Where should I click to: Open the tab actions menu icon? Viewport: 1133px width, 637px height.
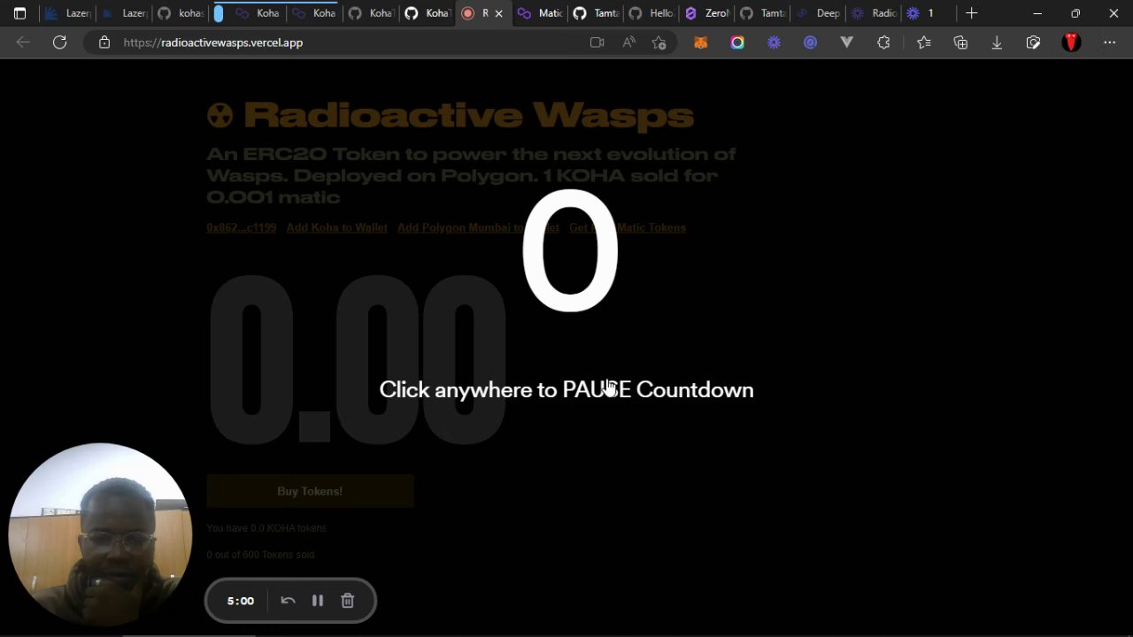click(x=19, y=13)
